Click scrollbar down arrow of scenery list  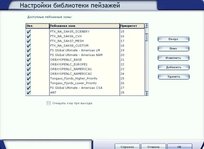click(x=147, y=94)
